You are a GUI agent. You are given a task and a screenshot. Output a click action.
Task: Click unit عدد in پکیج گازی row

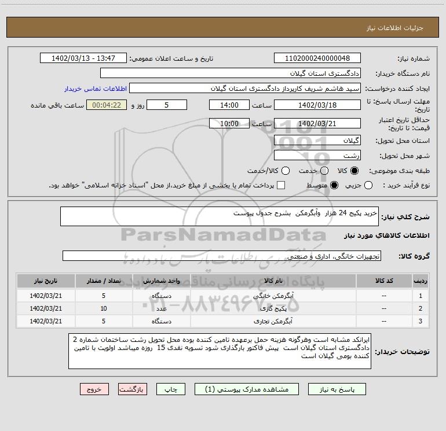click(161, 308)
